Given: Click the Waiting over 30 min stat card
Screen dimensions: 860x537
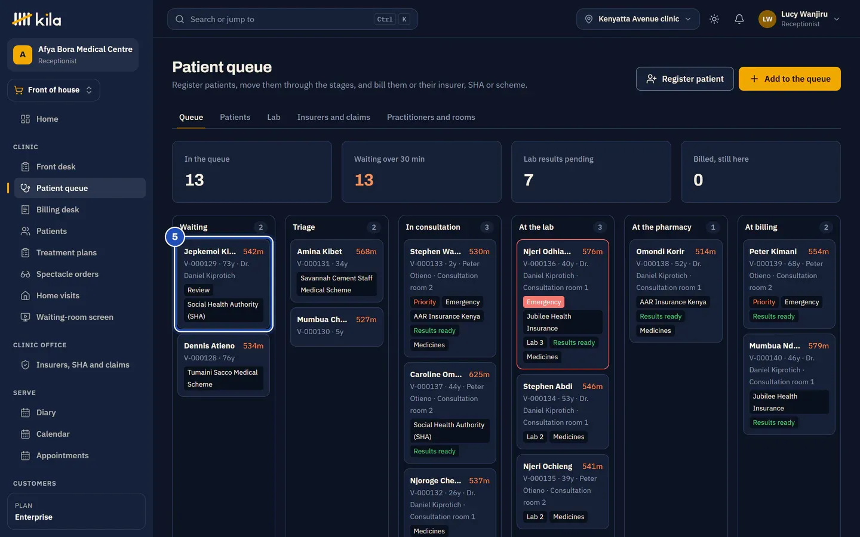Looking at the screenshot, I should pos(422,172).
